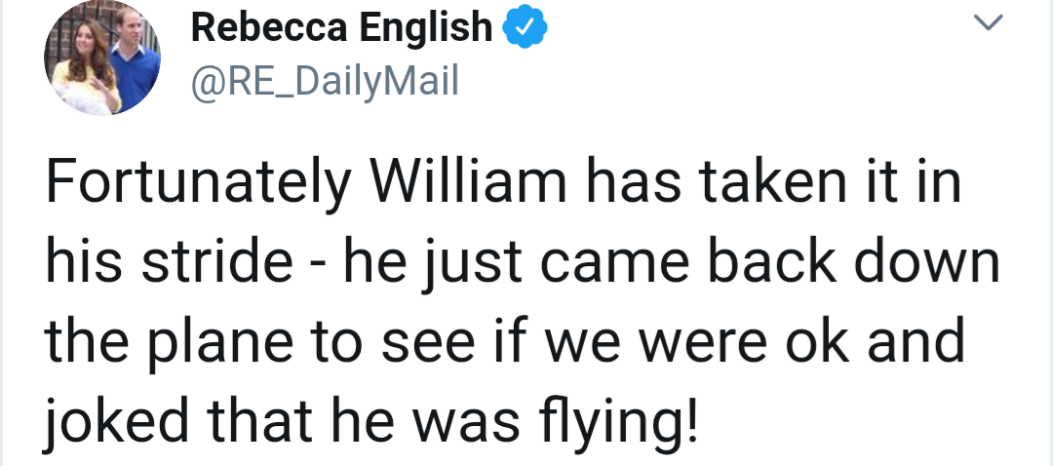Click the word "Fortunately" in the tweet

pyautogui.click(x=193, y=186)
